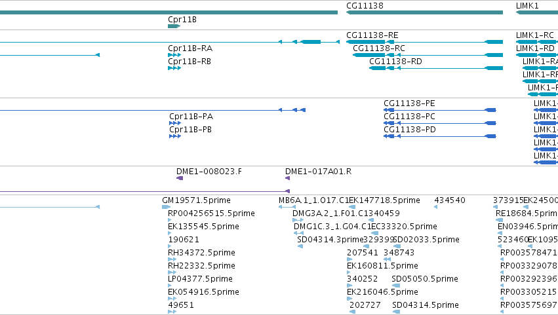The image size is (558, 315).
Task: Select the RH22332.5prime EST label
Action: 201,267
